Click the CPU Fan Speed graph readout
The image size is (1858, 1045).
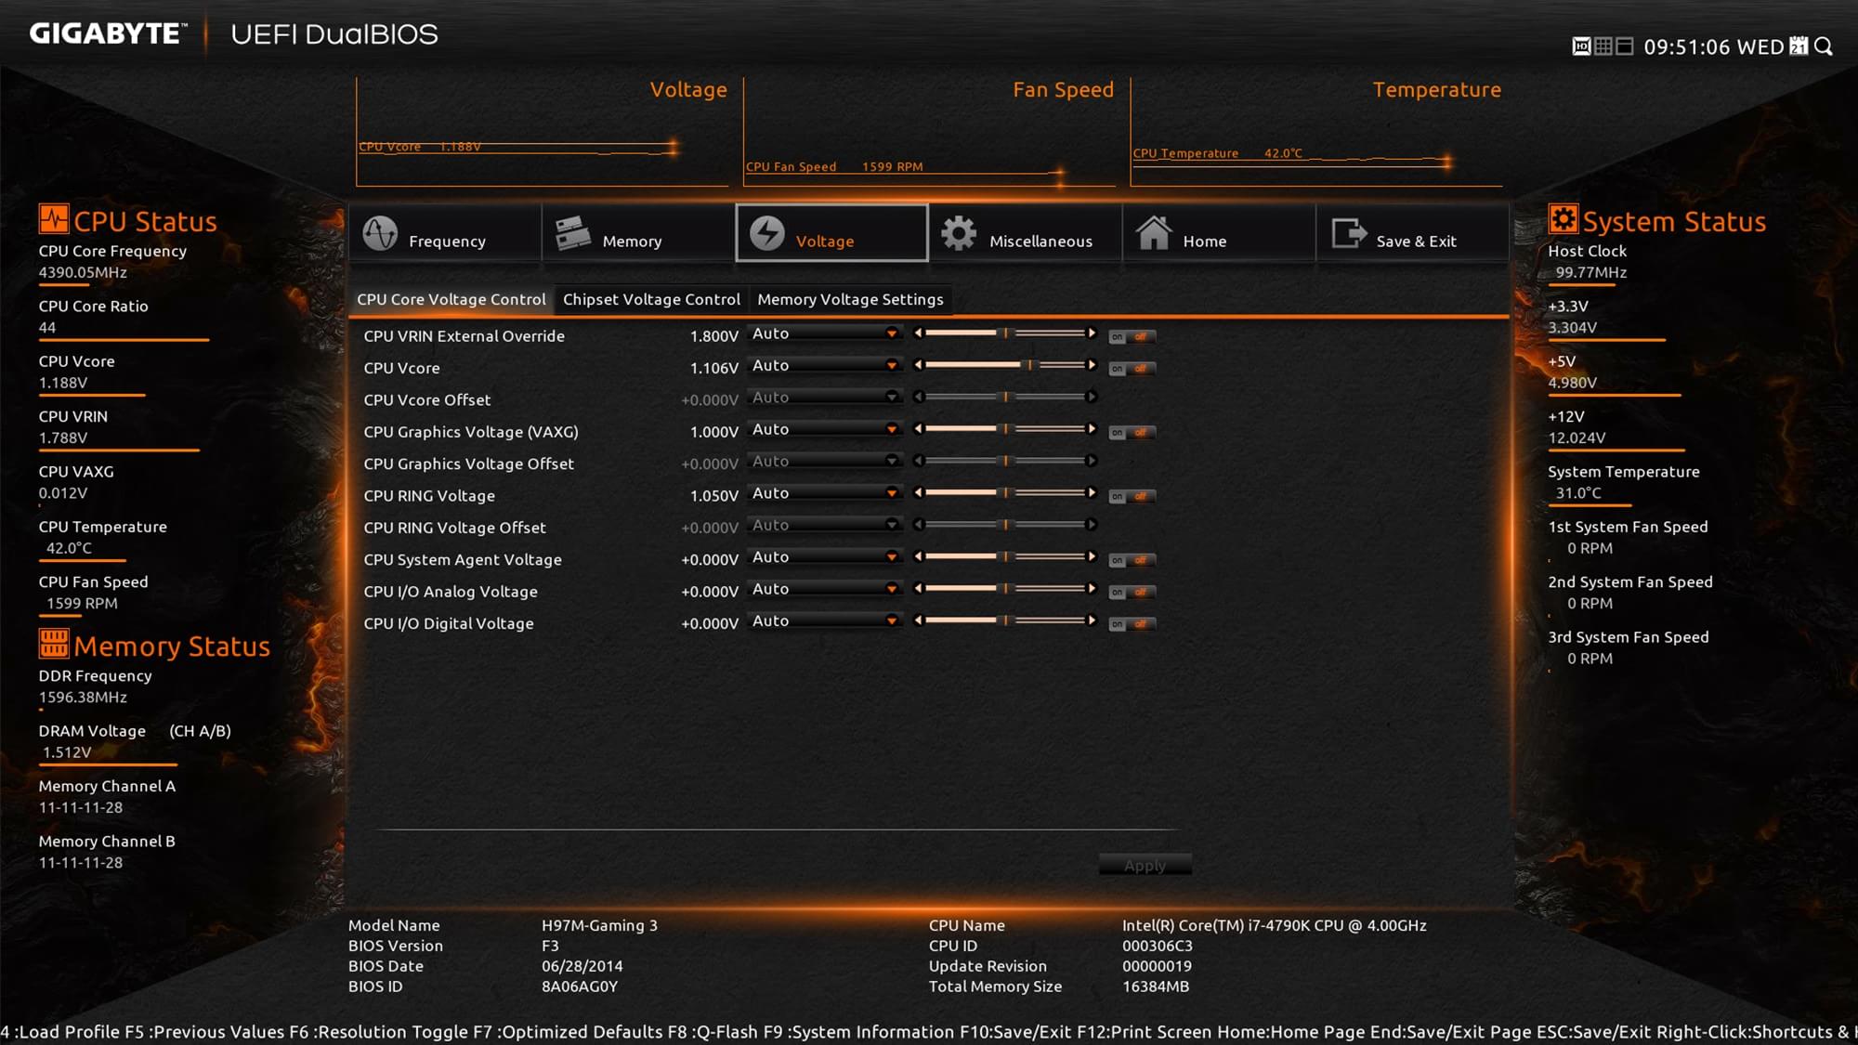(834, 167)
